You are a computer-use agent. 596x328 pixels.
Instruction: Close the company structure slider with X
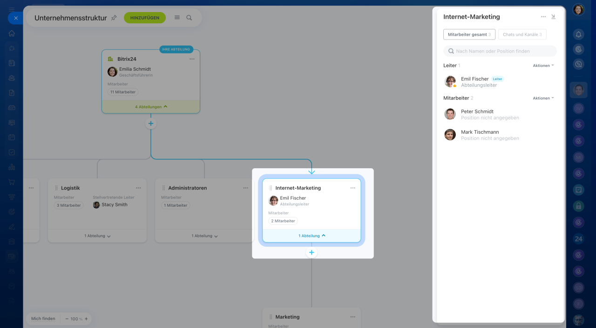click(x=15, y=18)
